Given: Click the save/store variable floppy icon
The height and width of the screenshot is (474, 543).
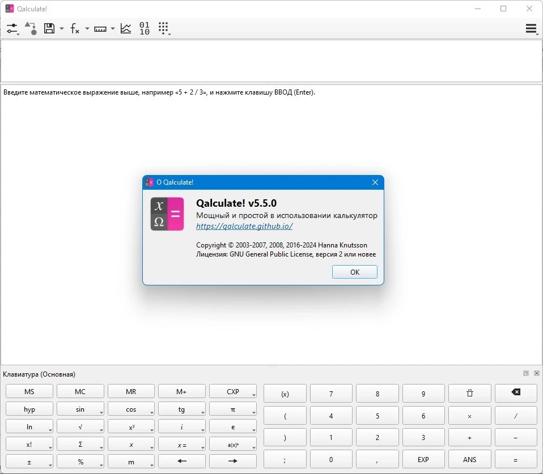Looking at the screenshot, I should [x=49, y=28].
